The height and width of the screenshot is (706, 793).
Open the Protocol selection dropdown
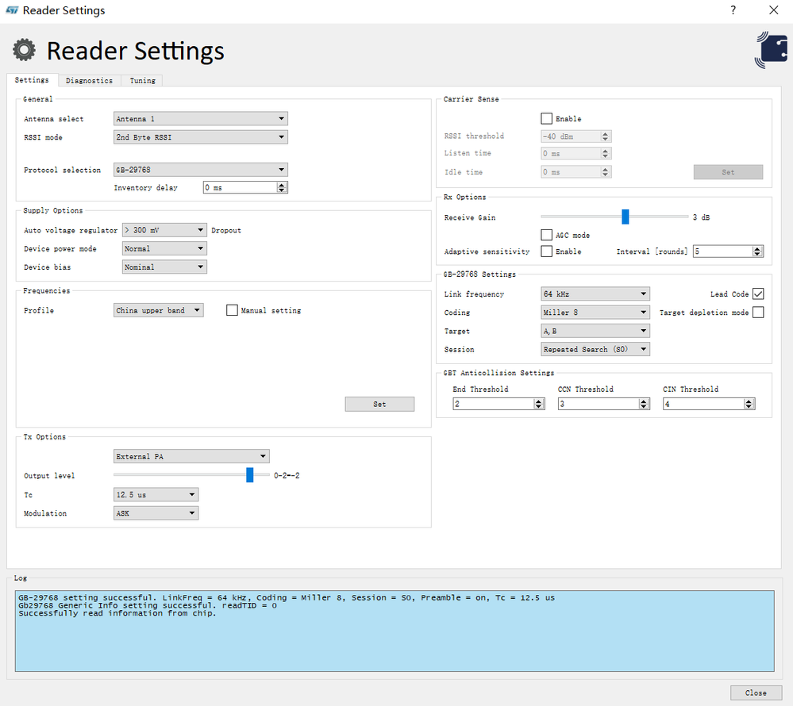click(x=201, y=170)
